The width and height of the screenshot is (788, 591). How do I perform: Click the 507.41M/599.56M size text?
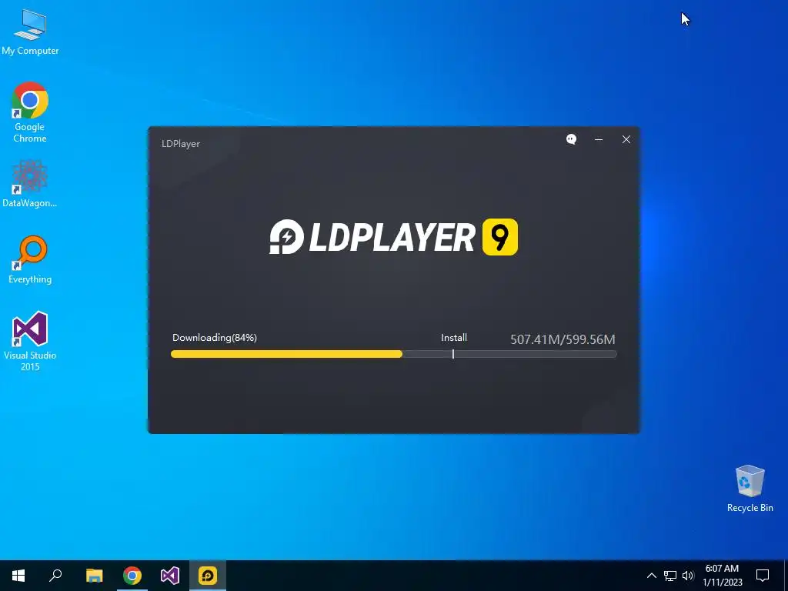point(563,339)
